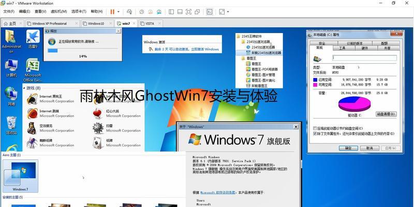This screenshot has width=414, height=207.
Task: Toggle the console view icon in toolbar
Action: (x=210, y=11)
